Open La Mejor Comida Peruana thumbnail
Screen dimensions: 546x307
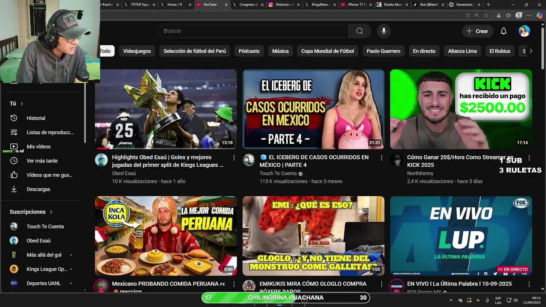coord(166,236)
